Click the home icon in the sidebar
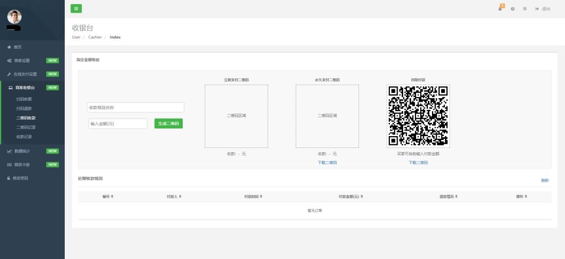The width and height of the screenshot is (565, 259). coord(9,47)
